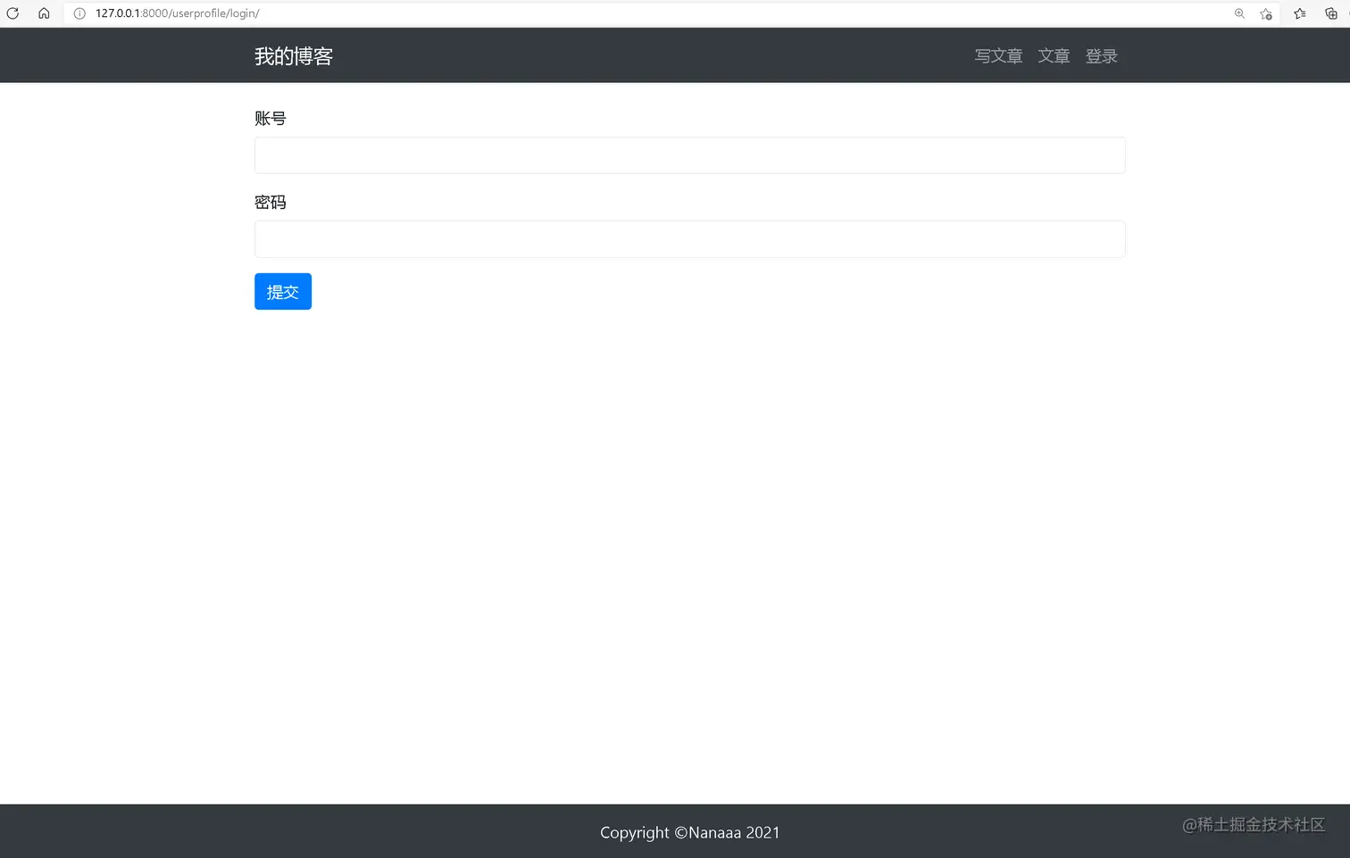Open the 文章 navbar item
The image size is (1350, 858).
(1054, 56)
